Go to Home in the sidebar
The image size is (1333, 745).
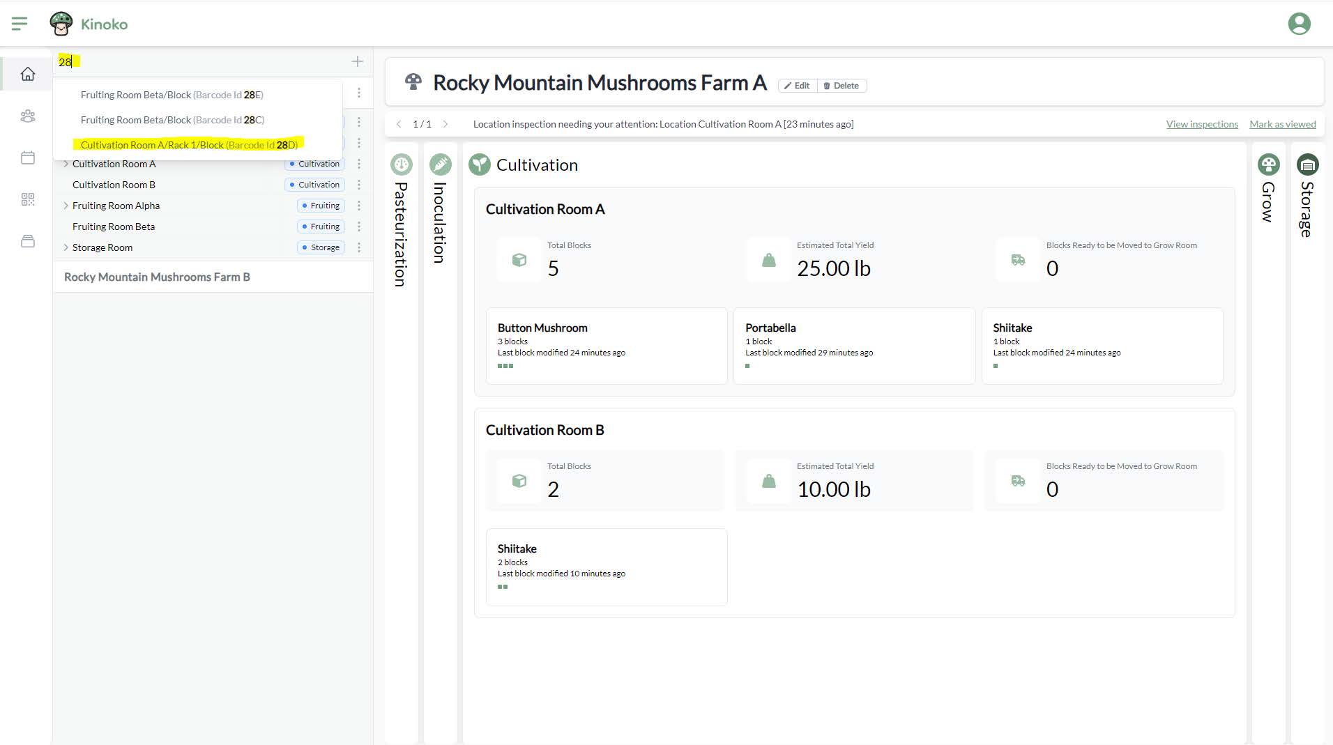[28, 74]
